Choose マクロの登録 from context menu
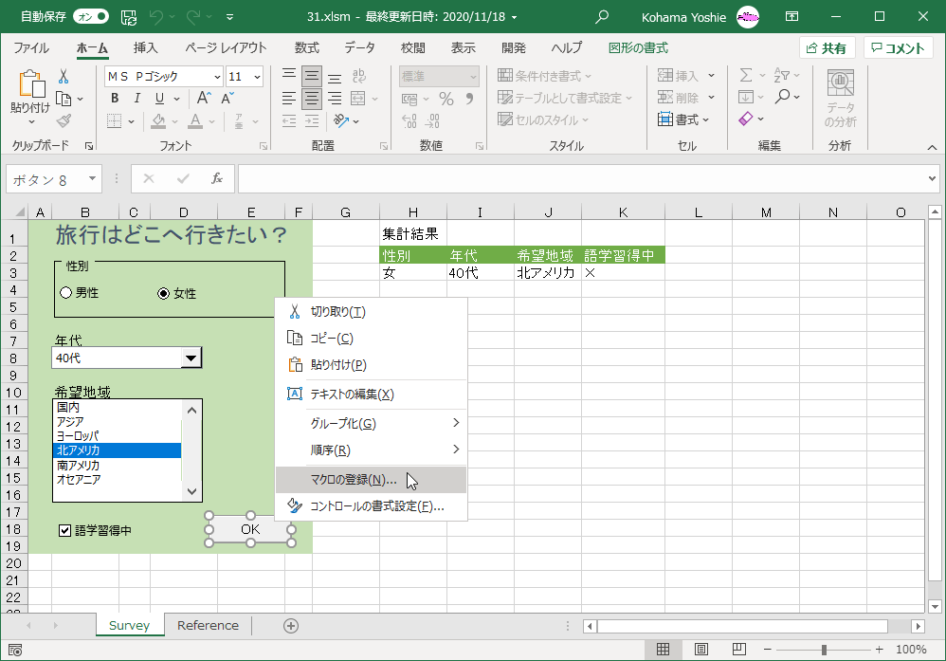Screen dimensions: 946x661 pos(354,480)
